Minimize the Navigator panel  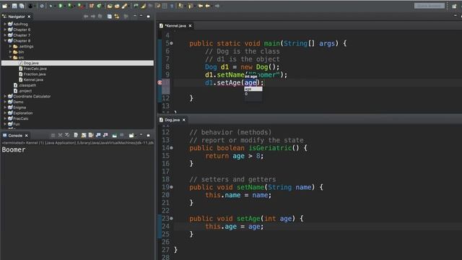(141, 16)
